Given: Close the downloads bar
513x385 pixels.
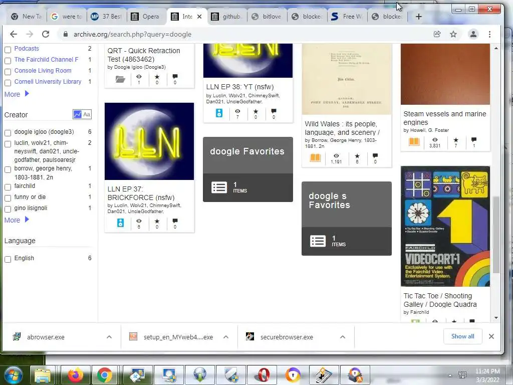Looking at the screenshot, I should pyautogui.click(x=491, y=336).
